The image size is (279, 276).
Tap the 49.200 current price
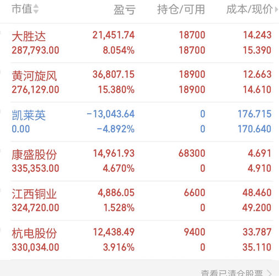coord(256,208)
